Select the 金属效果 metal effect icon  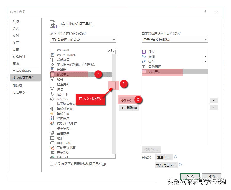[x=52, y=133]
